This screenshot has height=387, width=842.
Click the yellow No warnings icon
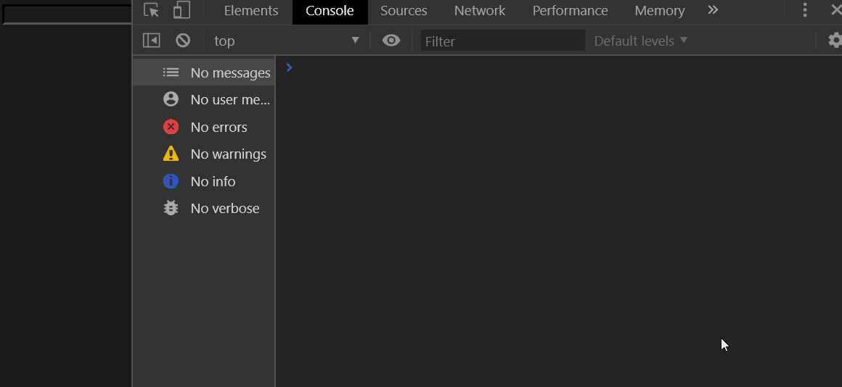(x=171, y=154)
